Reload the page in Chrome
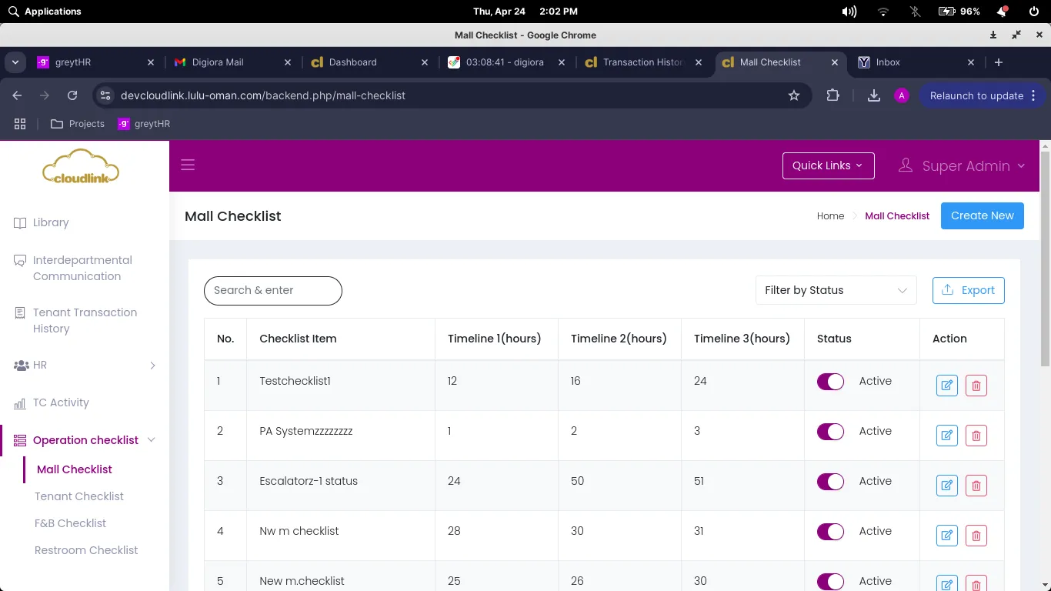This screenshot has width=1051, height=591. (72, 95)
